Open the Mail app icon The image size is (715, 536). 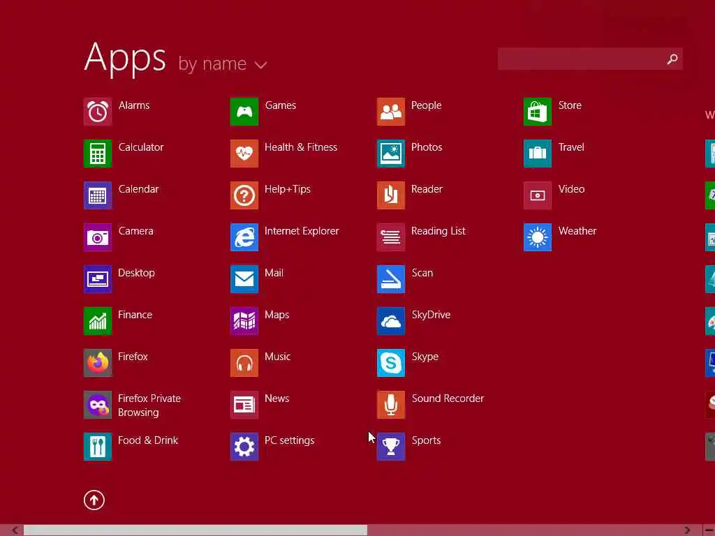pos(244,279)
